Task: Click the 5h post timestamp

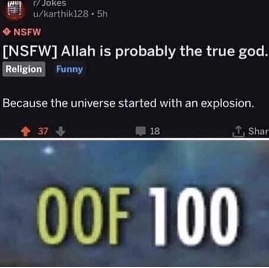Action: (102, 14)
